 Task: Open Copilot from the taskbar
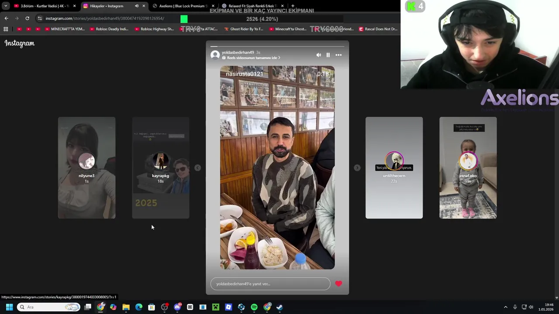[113, 307]
